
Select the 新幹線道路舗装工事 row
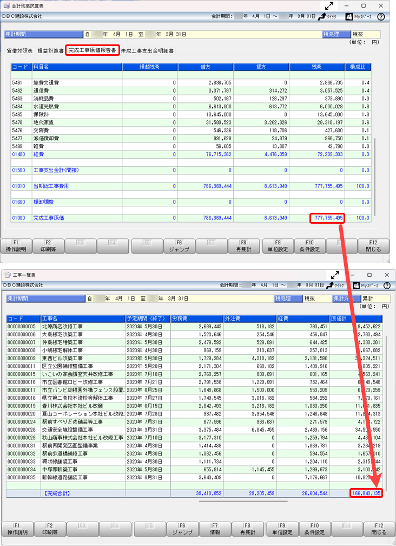tap(194, 478)
